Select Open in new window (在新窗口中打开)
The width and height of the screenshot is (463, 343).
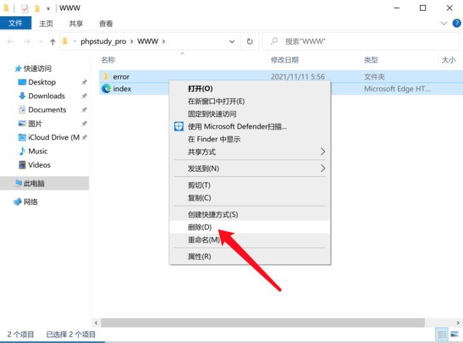(x=250, y=101)
